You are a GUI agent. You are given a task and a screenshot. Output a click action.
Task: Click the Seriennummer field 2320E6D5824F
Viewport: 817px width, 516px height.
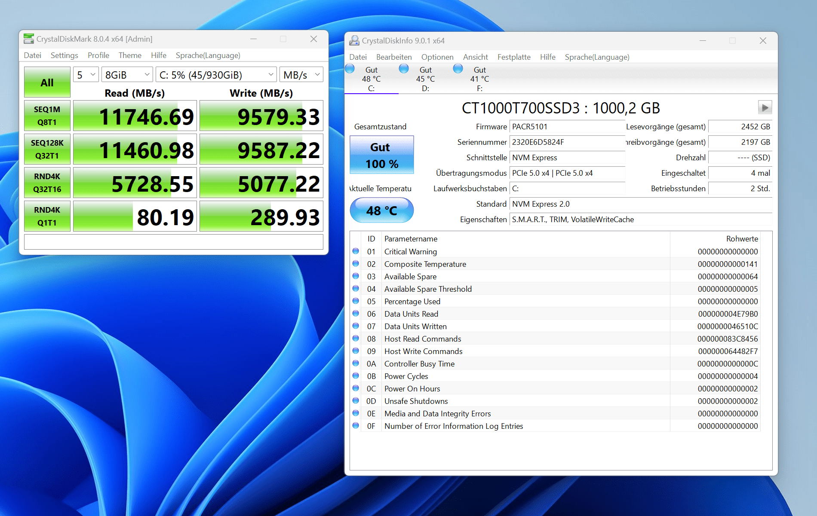tap(567, 142)
